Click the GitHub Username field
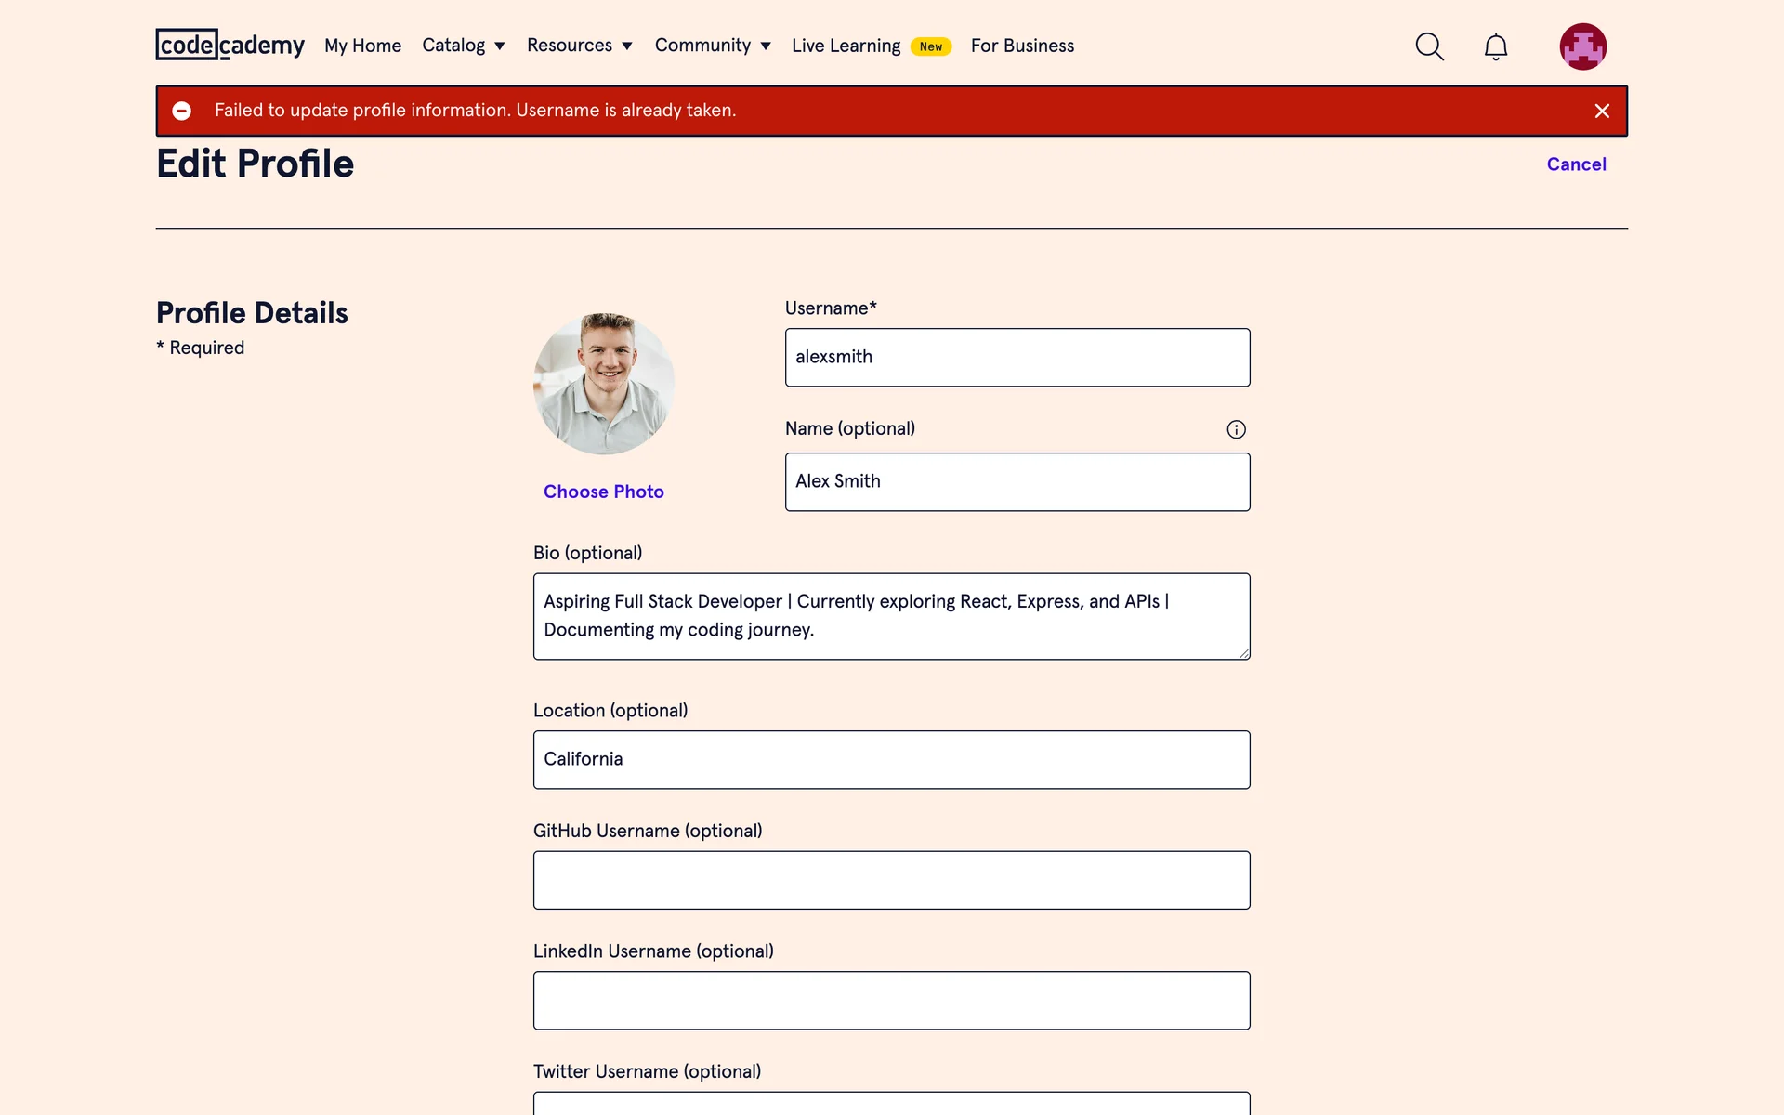This screenshot has width=1784, height=1115. (x=891, y=880)
